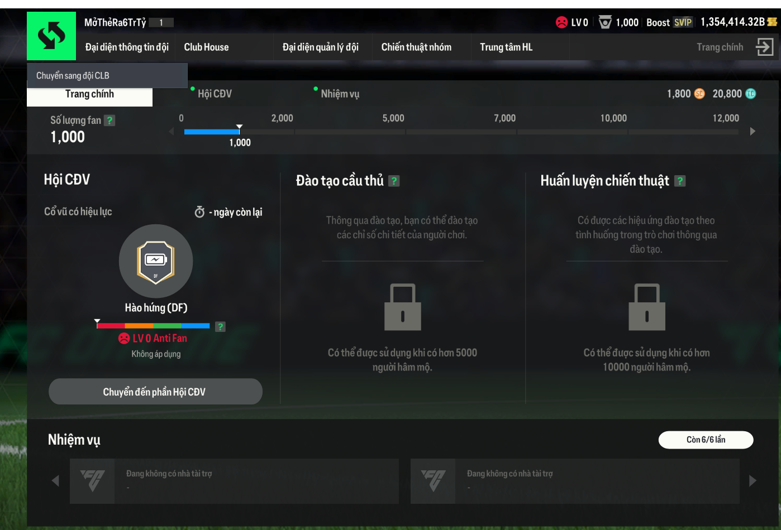Switch to the Nhiệm vụ tab
781x530 pixels.
340,94
